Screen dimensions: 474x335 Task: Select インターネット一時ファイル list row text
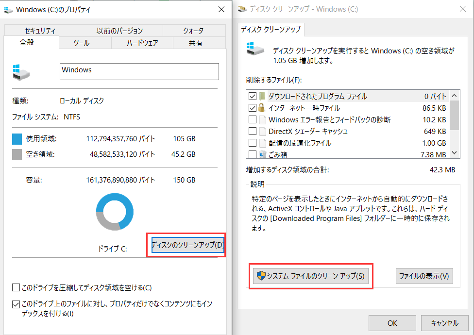pos(304,108)
